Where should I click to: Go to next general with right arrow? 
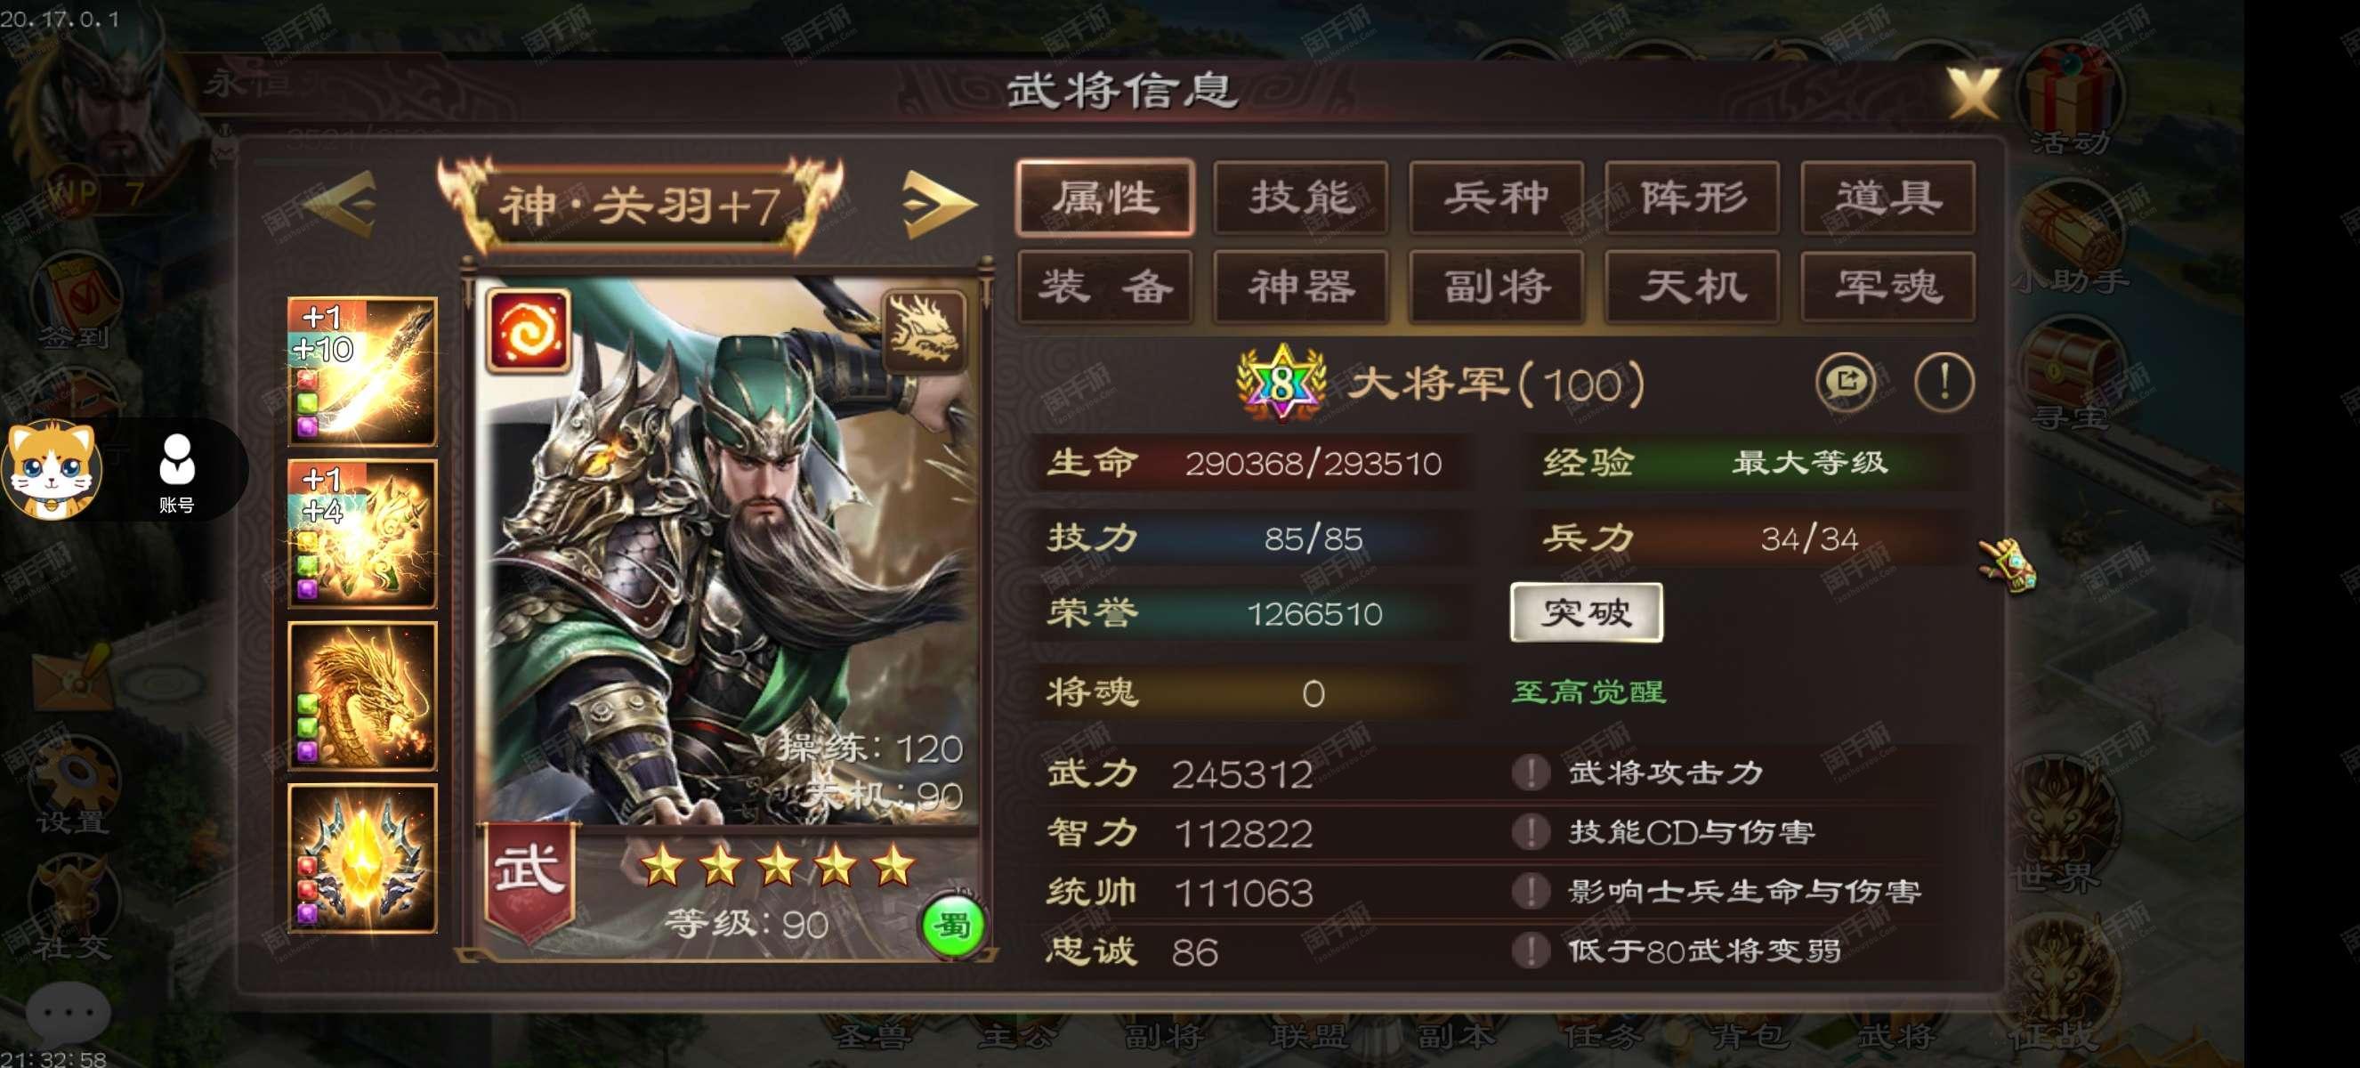(x=939, y=205)
